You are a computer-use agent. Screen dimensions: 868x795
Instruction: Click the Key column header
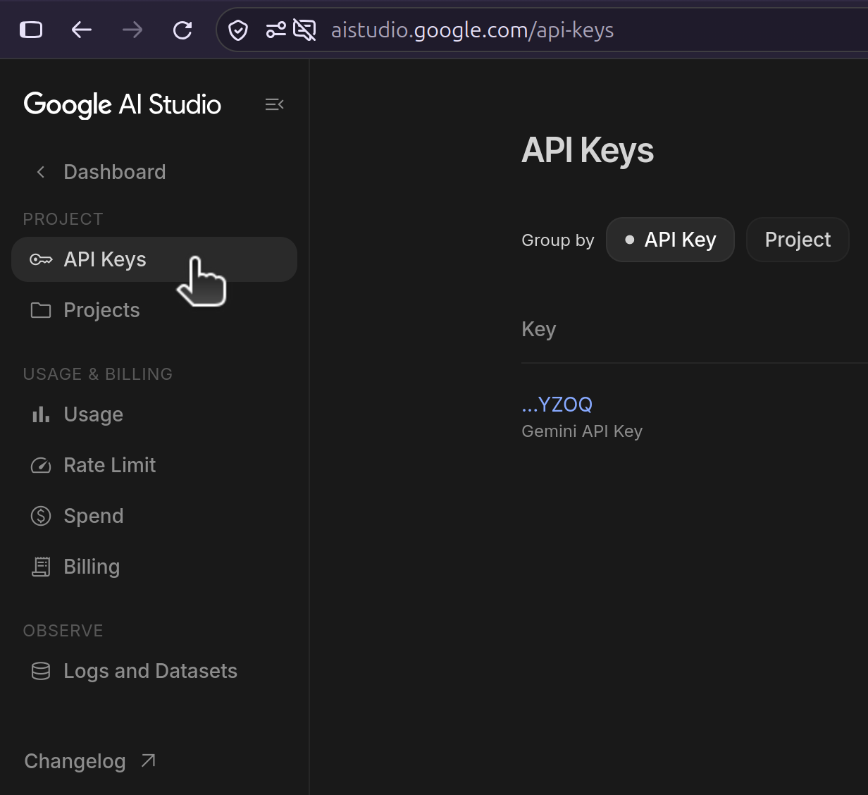539,329
